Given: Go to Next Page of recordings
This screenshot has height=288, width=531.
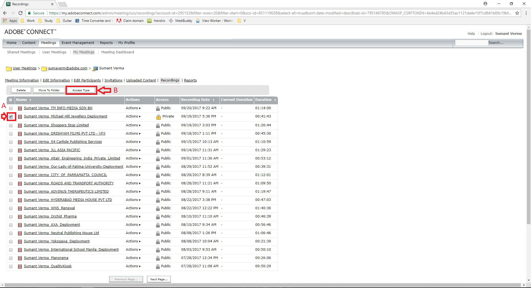Looking at the screenshot, I should point(159,279).
